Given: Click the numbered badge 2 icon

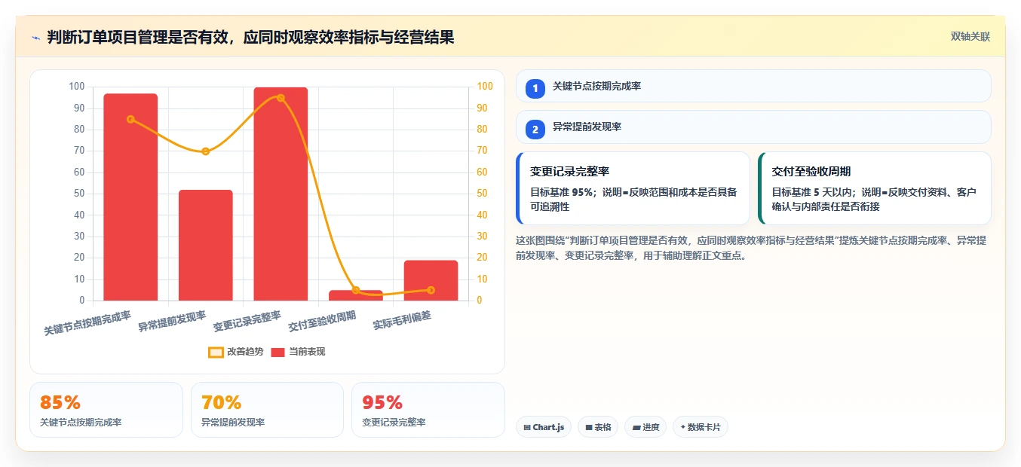Looking at the screenshot, I should pos(535,130).
